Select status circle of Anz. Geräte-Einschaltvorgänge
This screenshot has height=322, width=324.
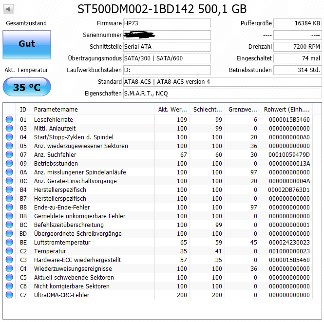coord(9,181)
